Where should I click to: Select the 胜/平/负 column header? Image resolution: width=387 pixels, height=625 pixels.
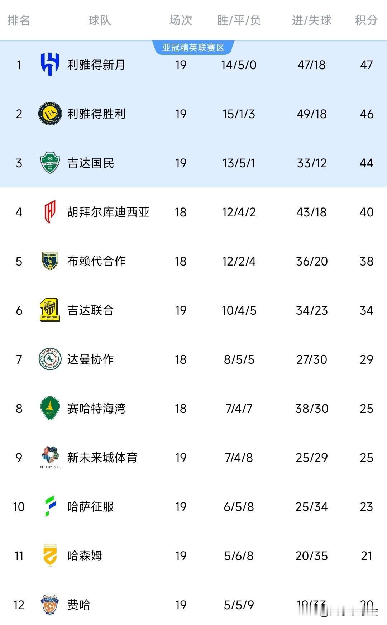tap(239, 20)
